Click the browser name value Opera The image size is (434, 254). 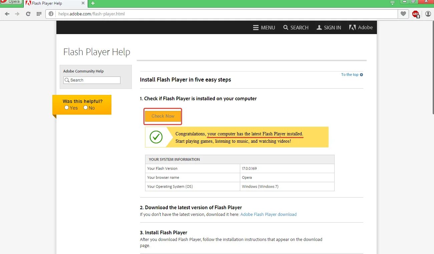(x=247, y=177)
